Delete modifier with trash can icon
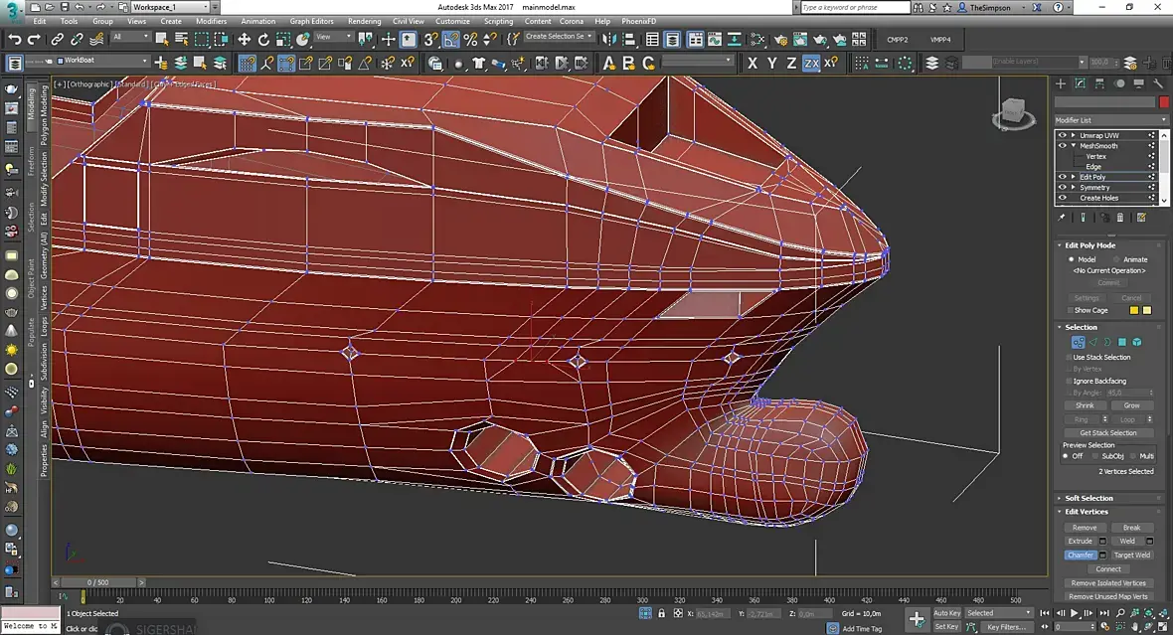The width and height of the screenshot is (1173, 635). tap(1120, 217)
